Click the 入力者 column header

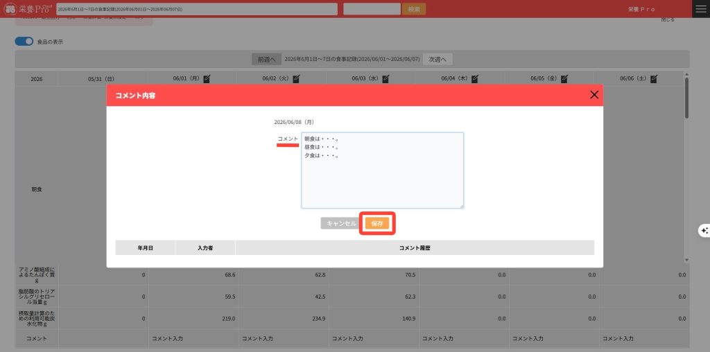[205, 248]
